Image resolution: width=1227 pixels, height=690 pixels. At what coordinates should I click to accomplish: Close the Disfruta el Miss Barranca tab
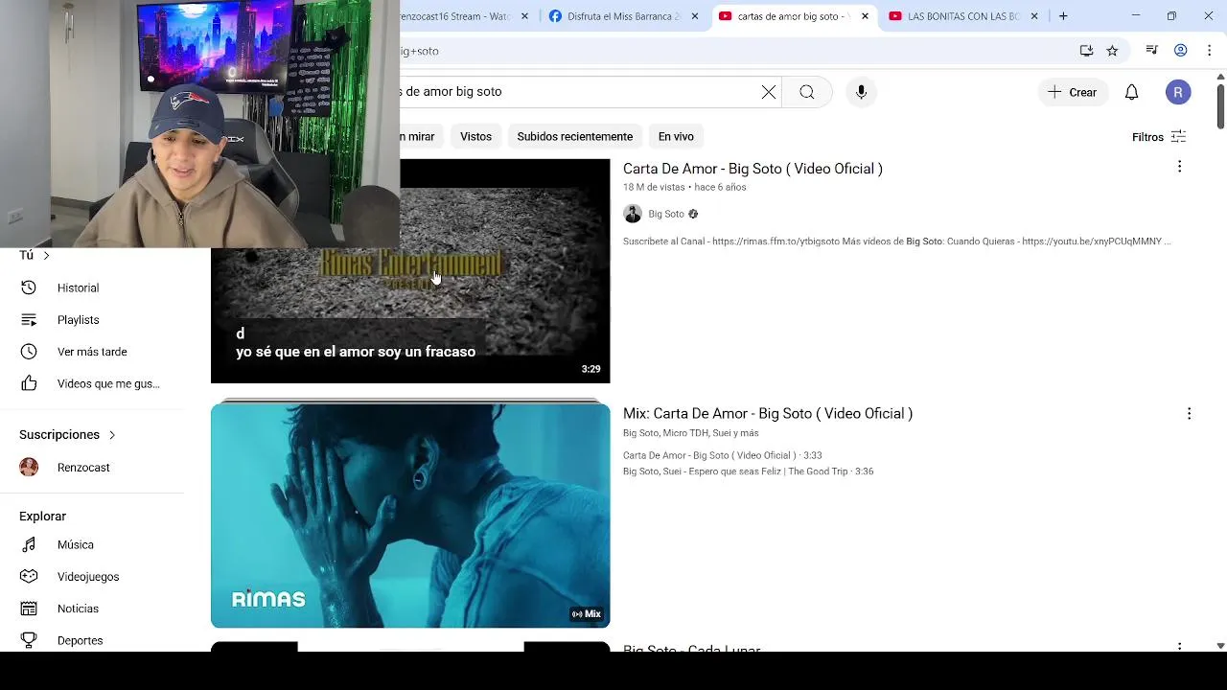(x=694, y=16)
